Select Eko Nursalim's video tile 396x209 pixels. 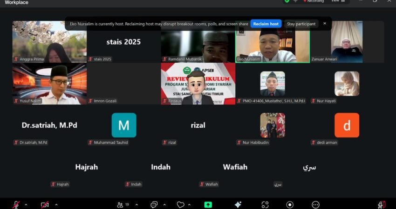click(272, 44)
